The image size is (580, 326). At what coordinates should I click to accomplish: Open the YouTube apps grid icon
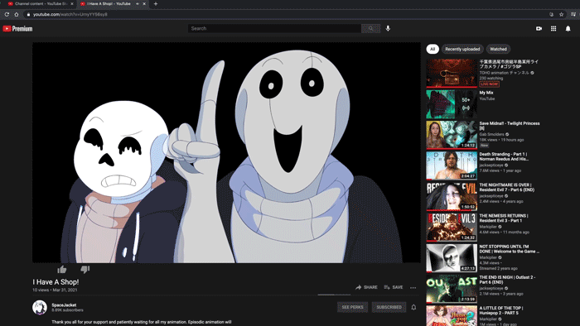point(553,28)
